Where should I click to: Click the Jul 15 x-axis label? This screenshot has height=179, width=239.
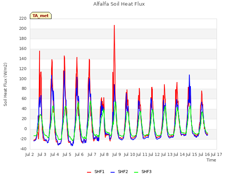(x=192, y=154)
